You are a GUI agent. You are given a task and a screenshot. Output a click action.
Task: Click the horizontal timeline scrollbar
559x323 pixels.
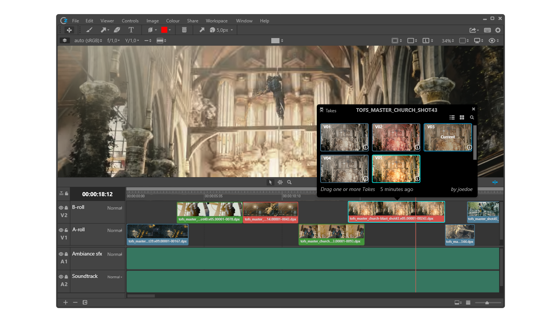141,296
